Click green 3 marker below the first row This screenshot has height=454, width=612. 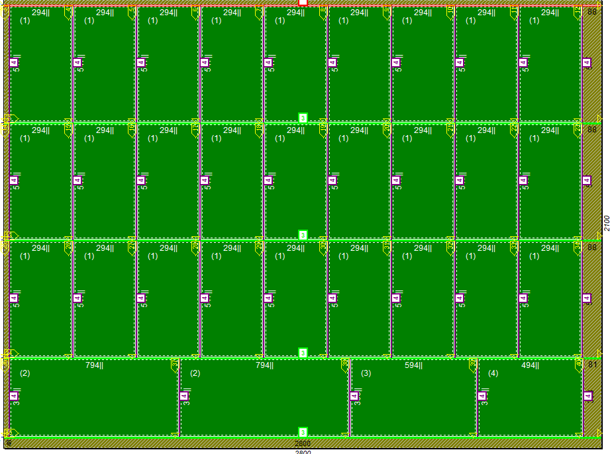pos(303,118)
